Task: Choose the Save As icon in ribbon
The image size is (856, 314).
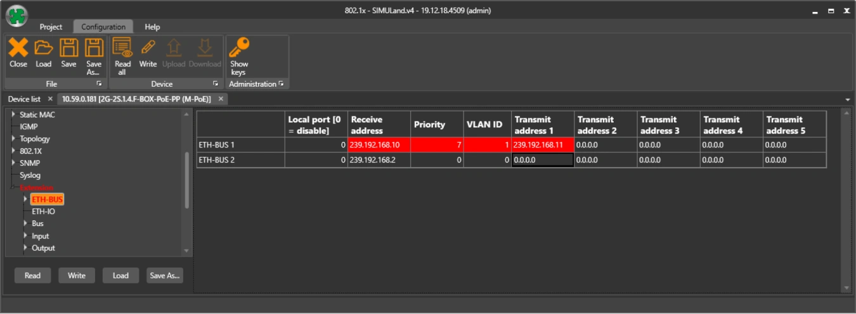Action: (94, 48)
